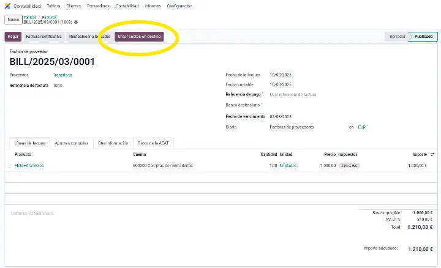Open the Clientes menu
441x268 pixels.
(73, 6)
